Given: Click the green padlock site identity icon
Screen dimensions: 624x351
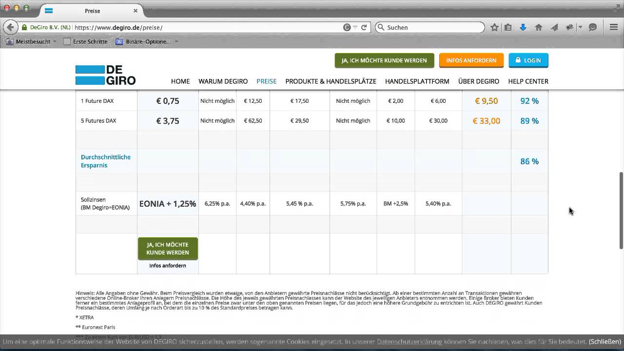Looking at the screenshot, I should [24, 28].
